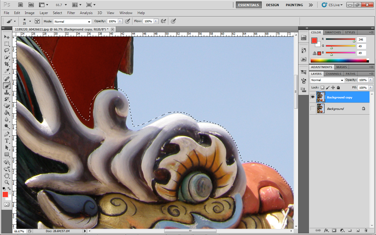Switch to the Channels tab
The height and width of the screenshot is (235, 376).
point(333,74)
